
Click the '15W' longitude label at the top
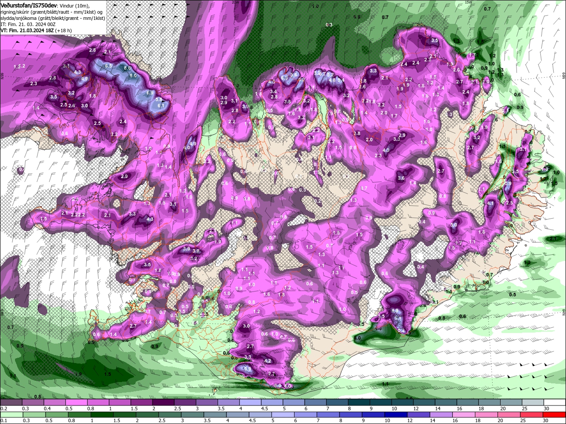tap(469, 2)
